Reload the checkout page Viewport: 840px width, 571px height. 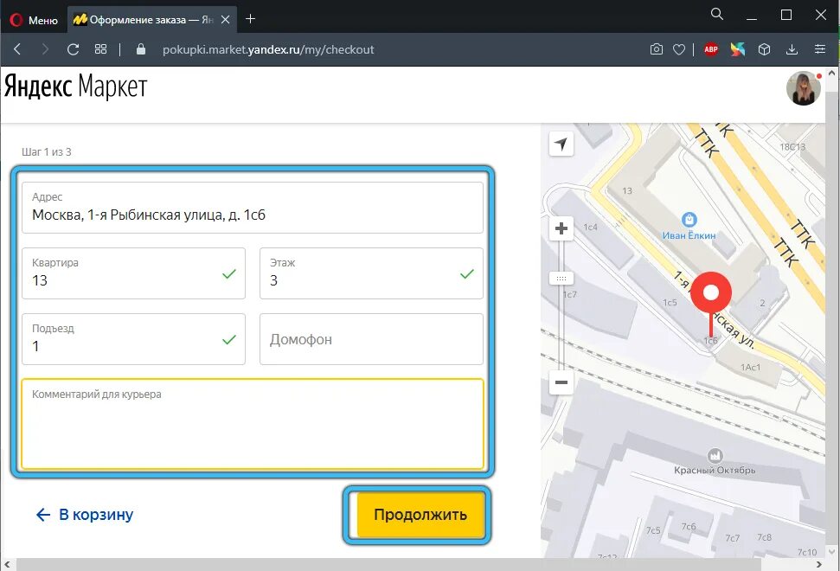(x=73, y=49)
